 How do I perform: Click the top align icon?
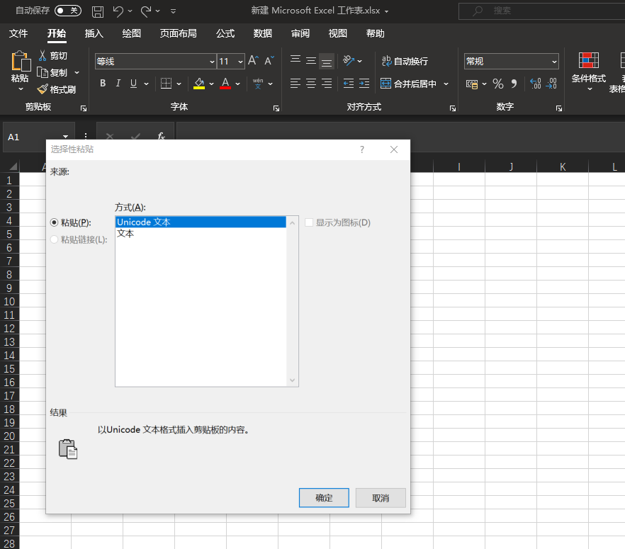(295, 60)
